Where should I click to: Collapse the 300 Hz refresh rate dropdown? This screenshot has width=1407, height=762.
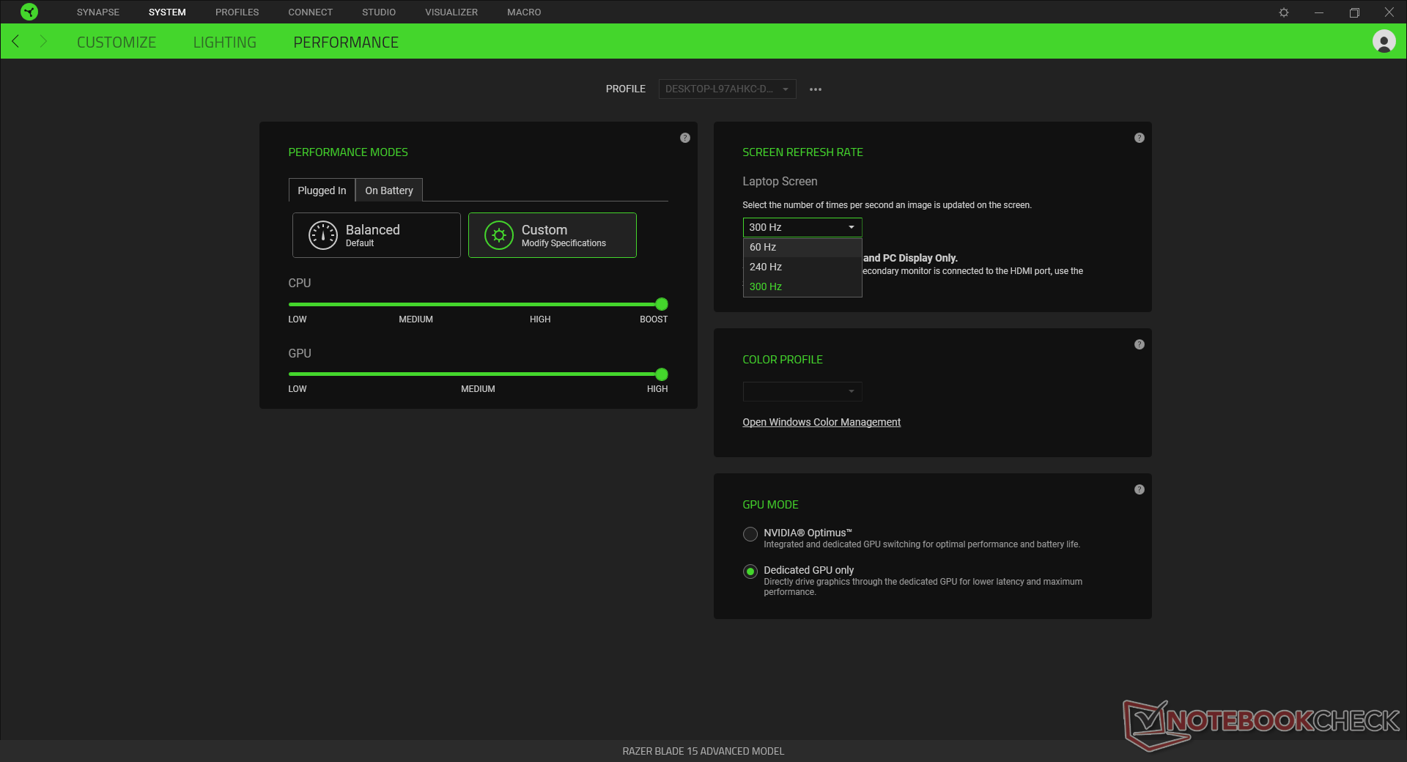click(x=802, y=227)
